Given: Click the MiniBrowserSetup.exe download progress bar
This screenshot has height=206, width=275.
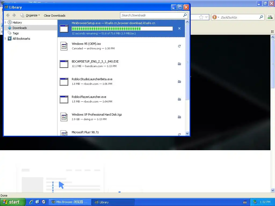Looking at the screenshot, I should (122, 28).
